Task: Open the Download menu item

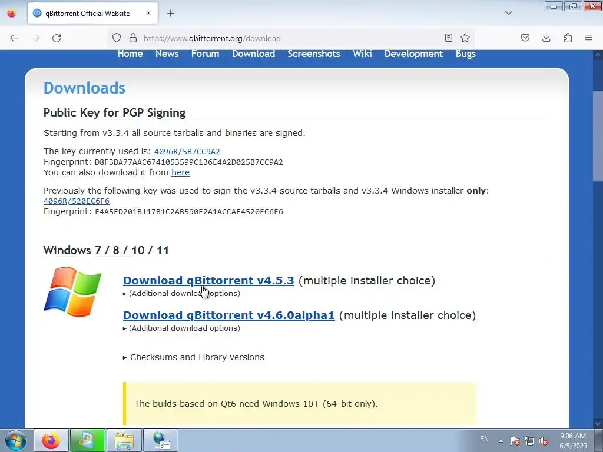Action: 253,54
